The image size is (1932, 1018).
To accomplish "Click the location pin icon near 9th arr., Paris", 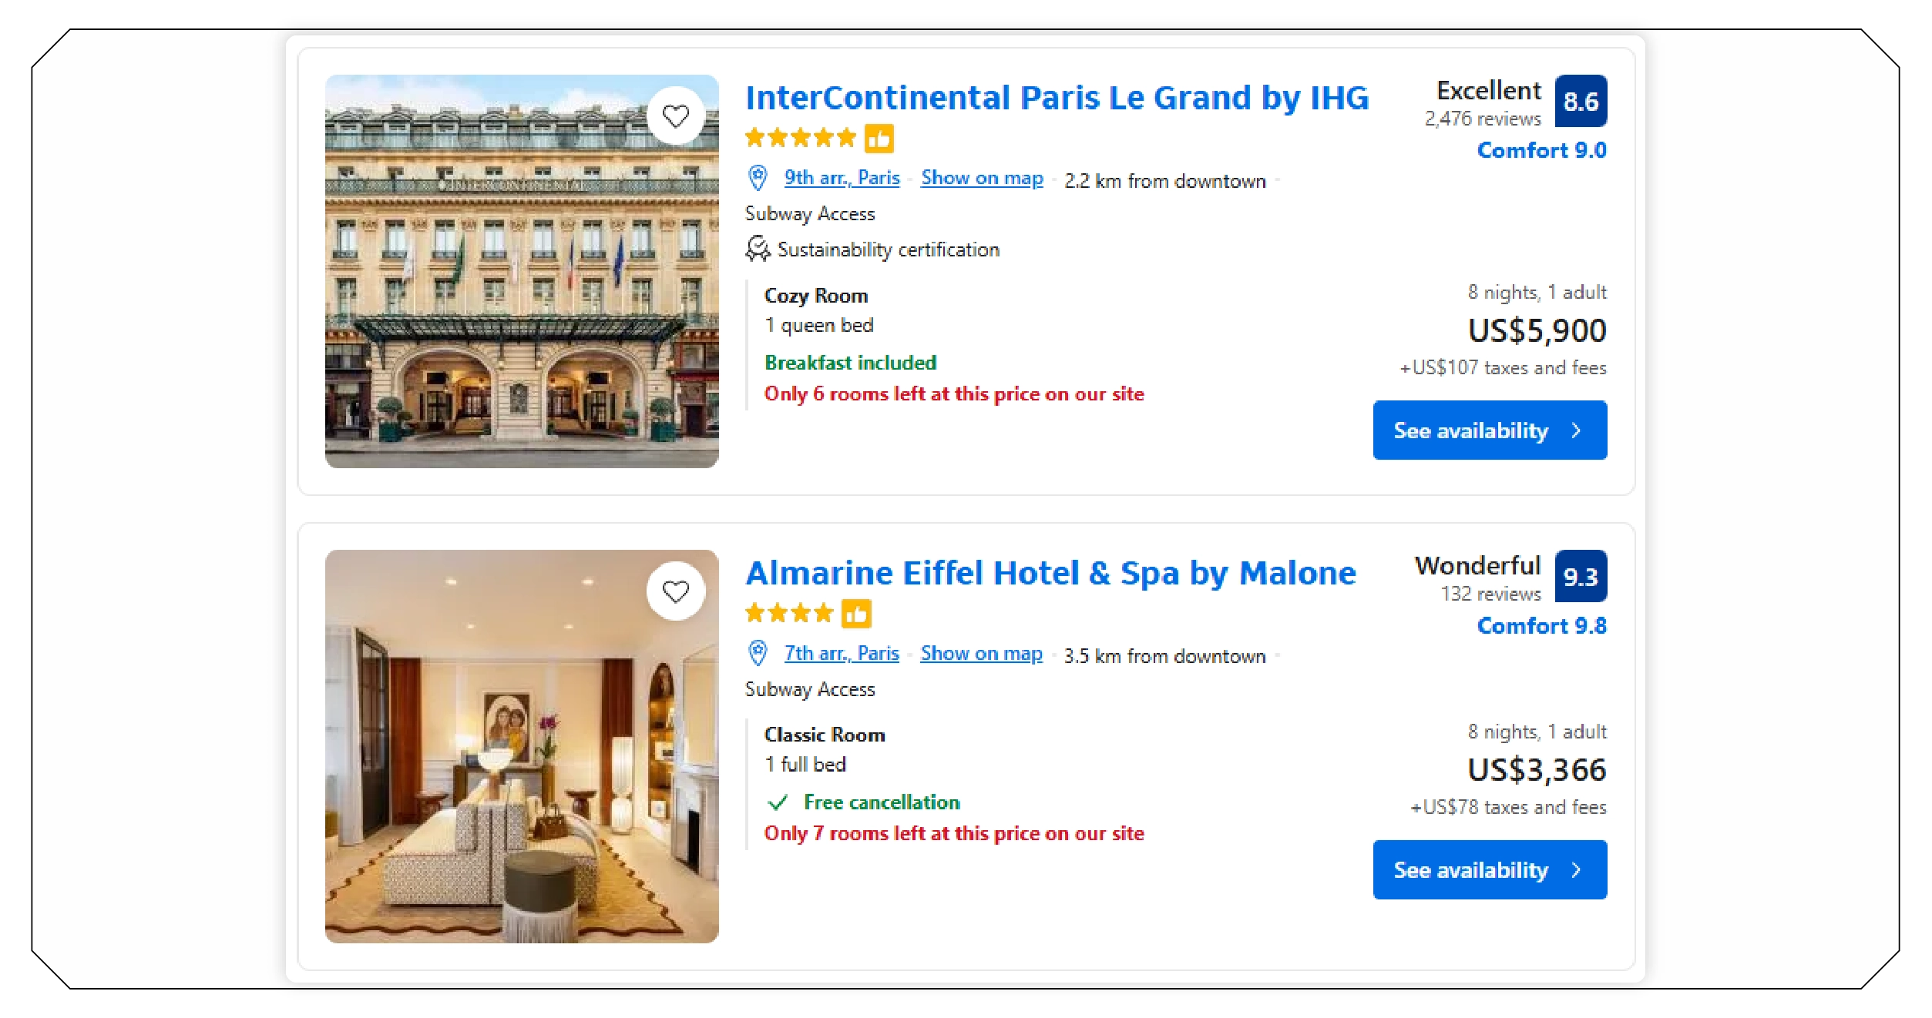I will pyautogui.click(x=758, y=177).
